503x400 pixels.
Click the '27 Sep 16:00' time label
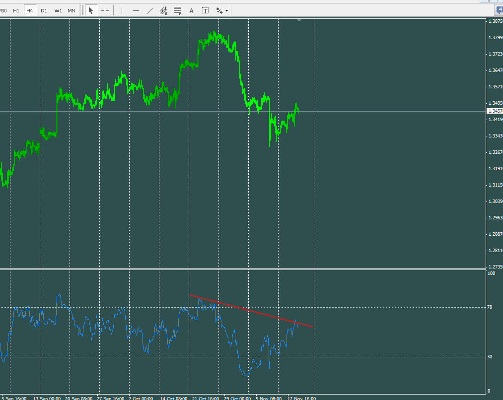(x=110, y=398)
